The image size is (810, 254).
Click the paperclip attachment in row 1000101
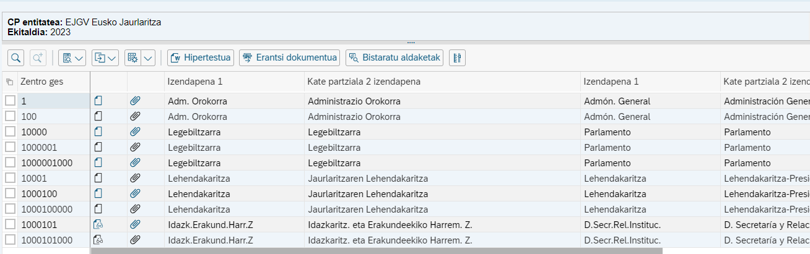pos(136,224)
